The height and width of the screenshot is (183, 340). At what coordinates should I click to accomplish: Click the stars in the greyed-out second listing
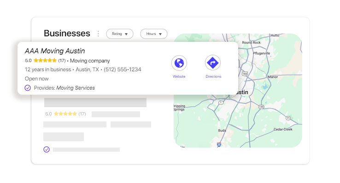65,114
